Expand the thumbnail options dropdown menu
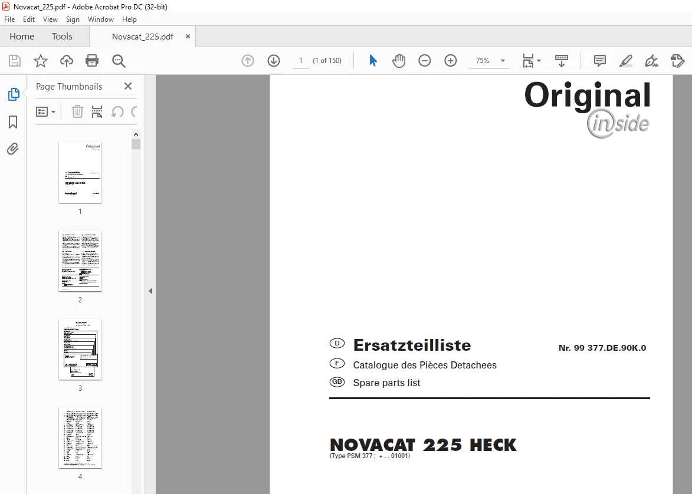 tap(45, 111)
